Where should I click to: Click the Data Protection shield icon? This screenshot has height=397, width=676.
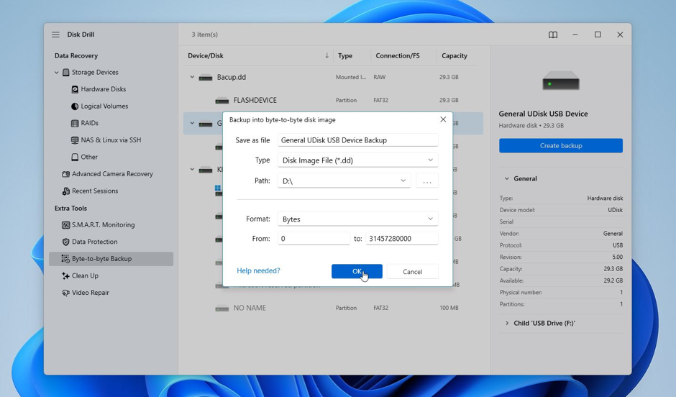(x=65, y=242)
